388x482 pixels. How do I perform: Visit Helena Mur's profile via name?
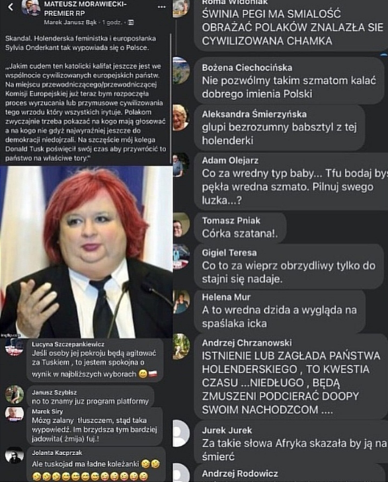tap(226, 297)
